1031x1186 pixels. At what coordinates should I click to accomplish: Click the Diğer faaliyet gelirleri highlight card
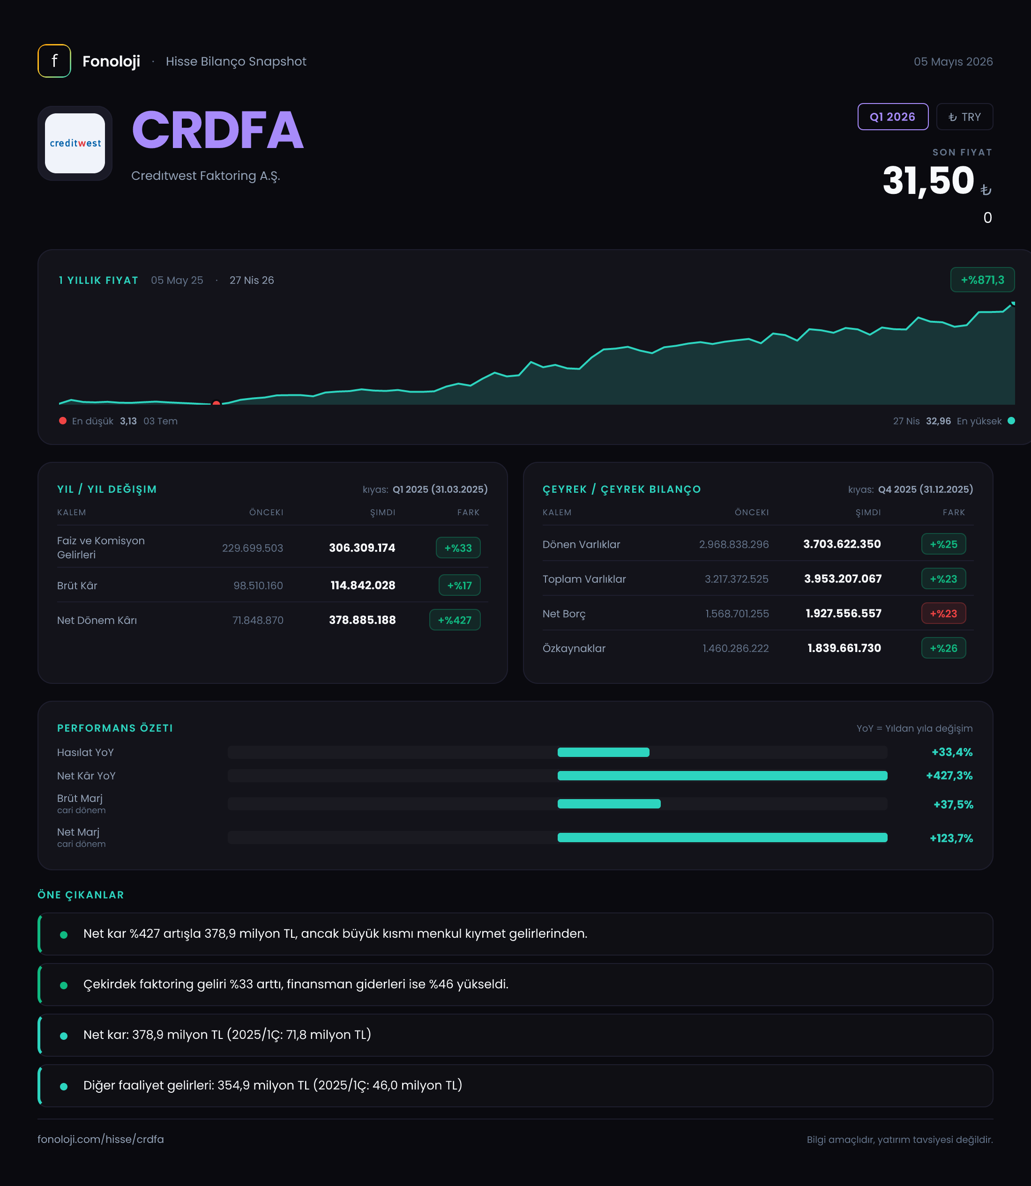515,1085
